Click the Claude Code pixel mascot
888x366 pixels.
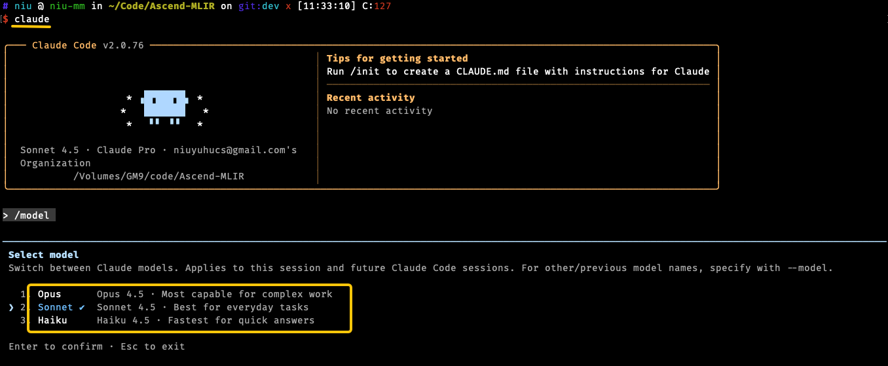(x=165, y=108)
